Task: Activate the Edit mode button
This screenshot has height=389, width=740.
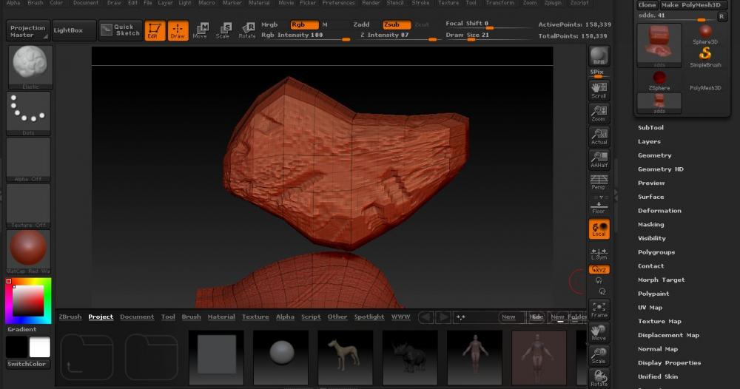Action: pos(155,30)
